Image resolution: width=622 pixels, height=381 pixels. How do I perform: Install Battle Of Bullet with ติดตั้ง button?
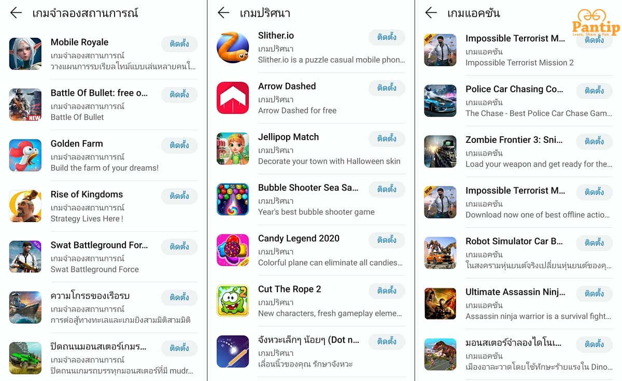179,95
